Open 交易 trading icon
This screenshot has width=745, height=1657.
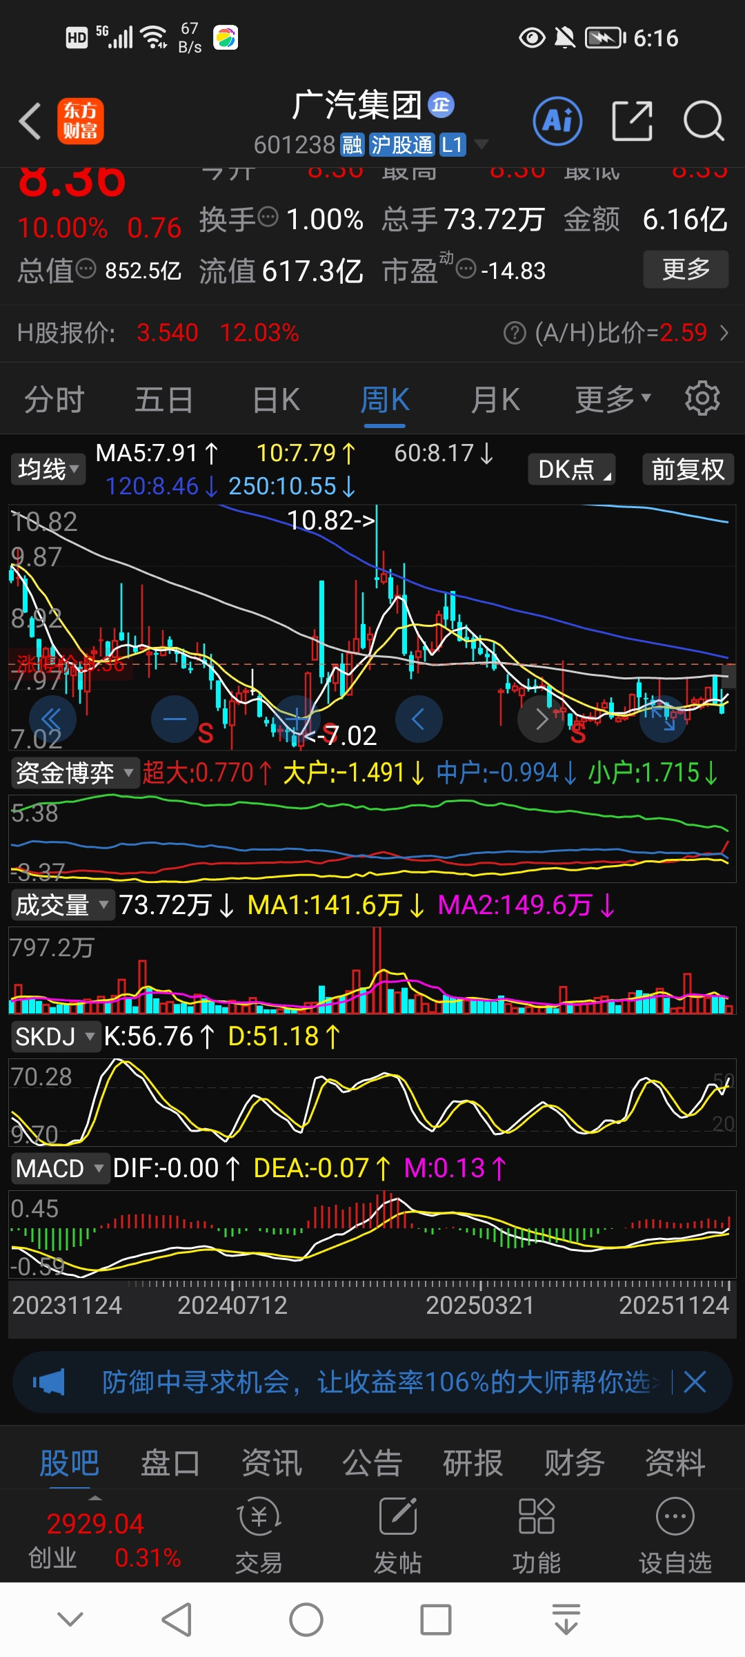pyautogui.click(x=259, y=1536)
